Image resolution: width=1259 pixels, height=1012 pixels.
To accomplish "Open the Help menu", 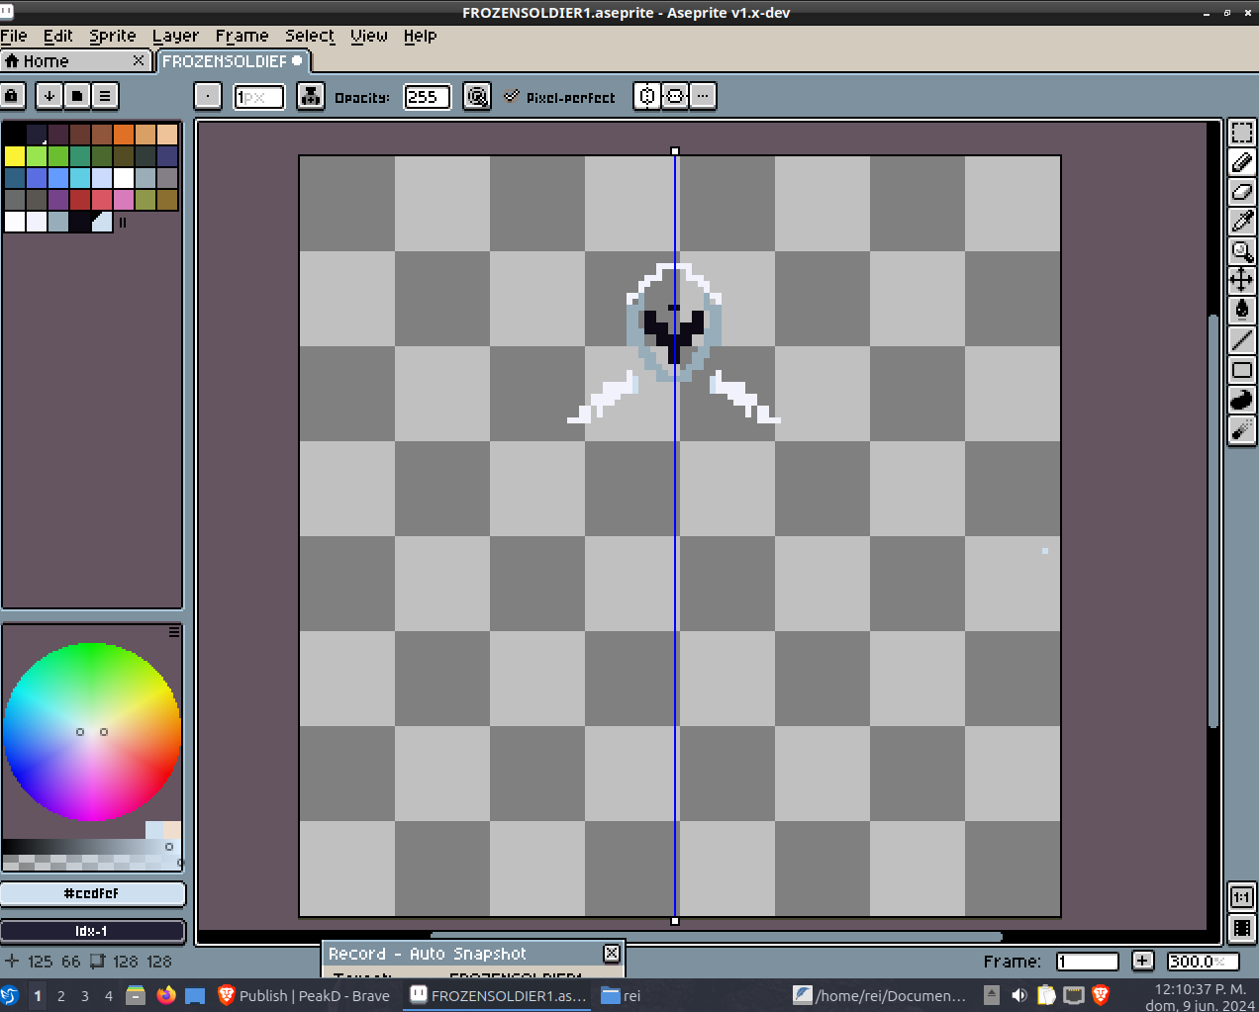I will (x=421, y=36).
